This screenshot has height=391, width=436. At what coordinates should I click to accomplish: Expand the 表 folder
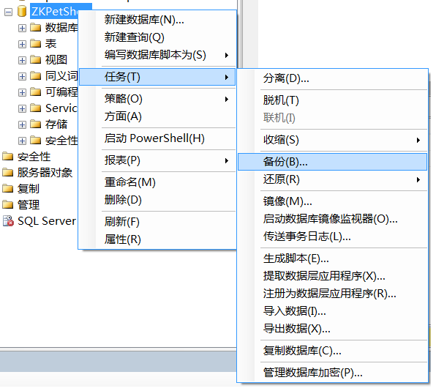22,44
